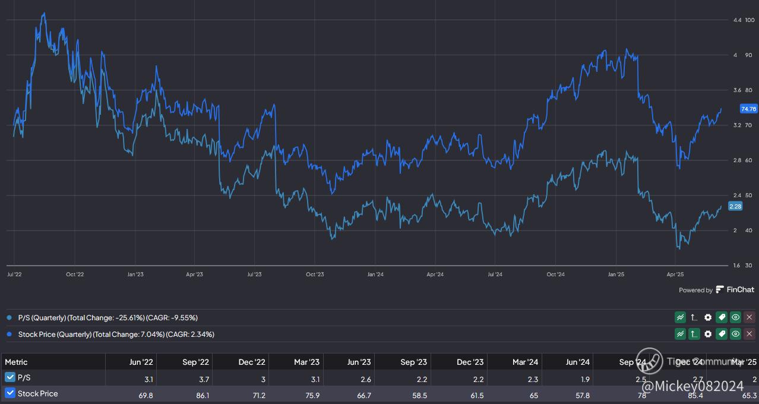Click the Stock Price legend color dot
The width and height of the screenshot is (759, 404).
tap(9, 334)
